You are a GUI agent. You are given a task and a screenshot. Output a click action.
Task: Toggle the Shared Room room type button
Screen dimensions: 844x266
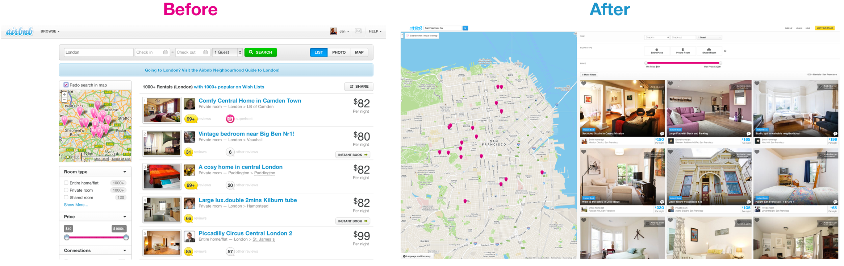(709, 51)
